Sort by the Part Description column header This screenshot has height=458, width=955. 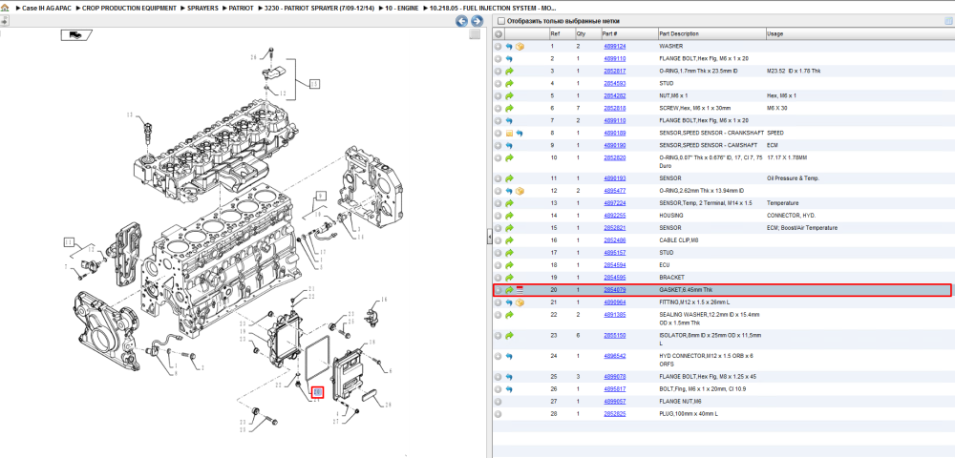(x=711, y=34)
